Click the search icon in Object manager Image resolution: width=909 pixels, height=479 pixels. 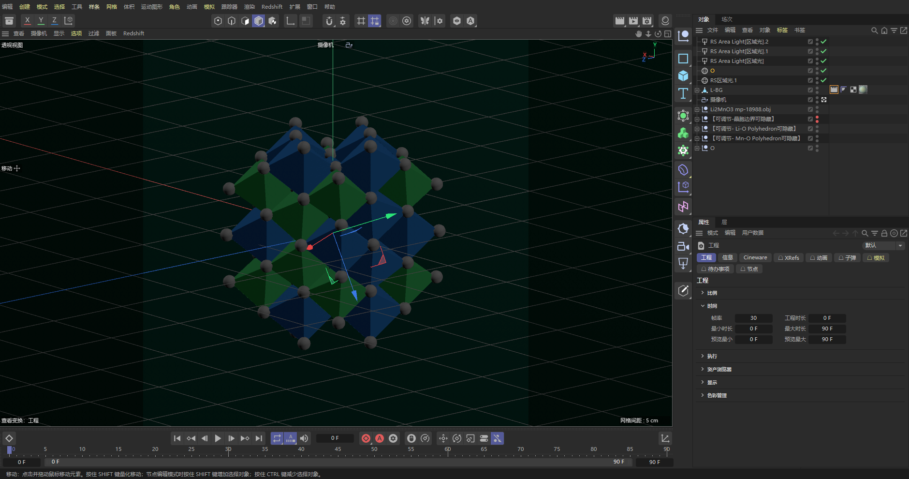(x=874, y=30)
